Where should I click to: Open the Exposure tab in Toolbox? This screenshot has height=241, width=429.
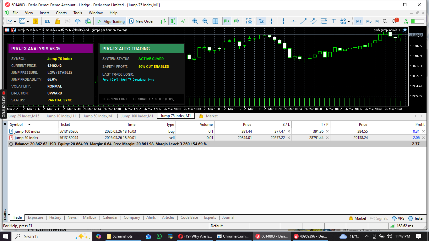[35, 217]
